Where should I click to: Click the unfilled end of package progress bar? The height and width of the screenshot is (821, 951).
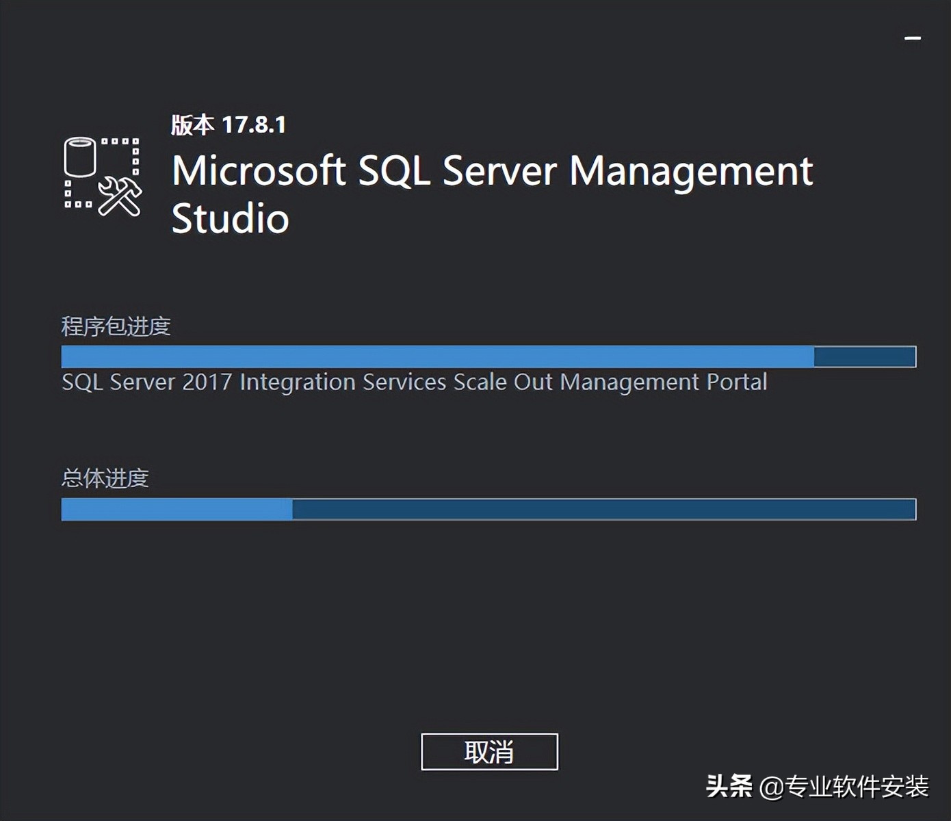[x=865, y=356]
